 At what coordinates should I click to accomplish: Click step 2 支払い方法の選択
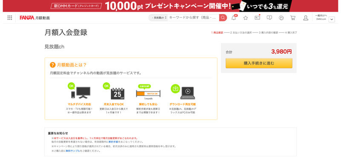tap(241, 33)
